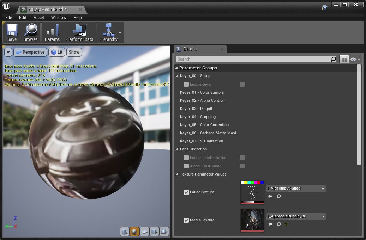The height and width of the screenshot is (240, 366).
Task: Open Platform Stats
Action: 79,32
